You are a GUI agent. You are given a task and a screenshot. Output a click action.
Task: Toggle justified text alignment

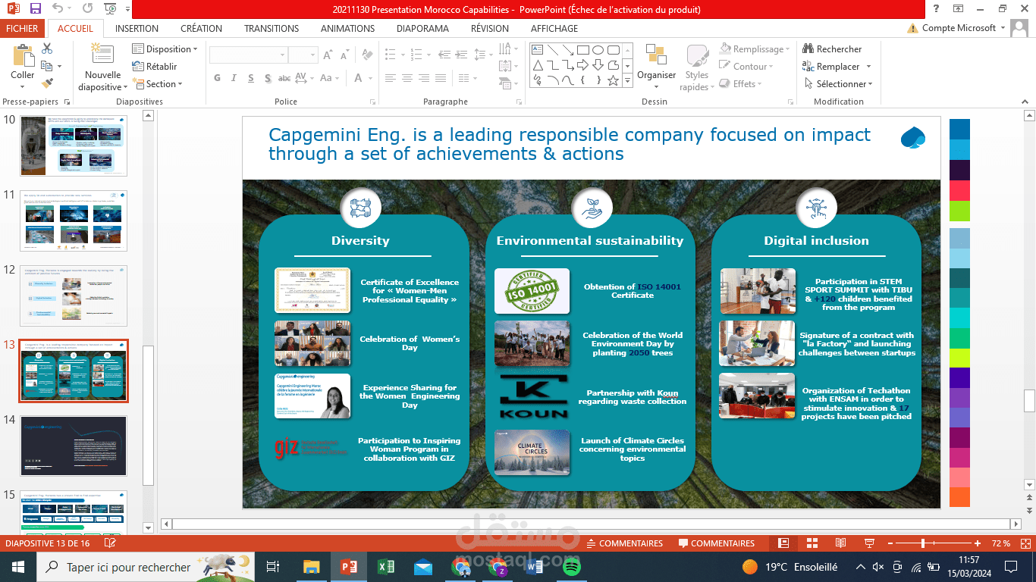[x=441, y=78]
